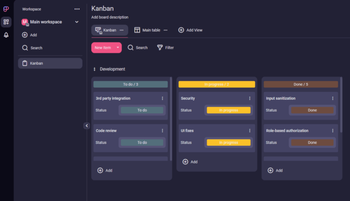
Task: Switch to the Main table view tab
Action: [x=147, y=30]
